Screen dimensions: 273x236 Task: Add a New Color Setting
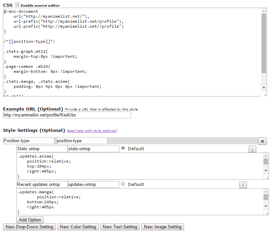point(78,227)
